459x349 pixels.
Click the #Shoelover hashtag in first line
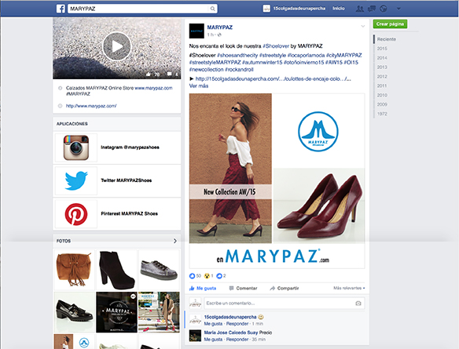pyautogui.click(x=276, y=46)
